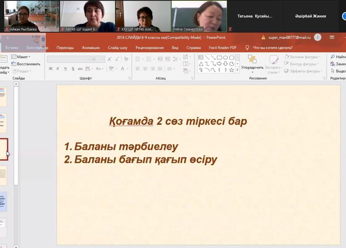Open the font size dropdown
The height and width of the screenshot is (248, 346).
(102, 59)
